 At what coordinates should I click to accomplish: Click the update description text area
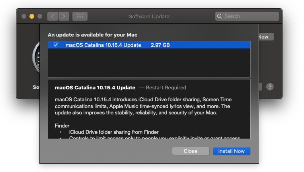149,109
